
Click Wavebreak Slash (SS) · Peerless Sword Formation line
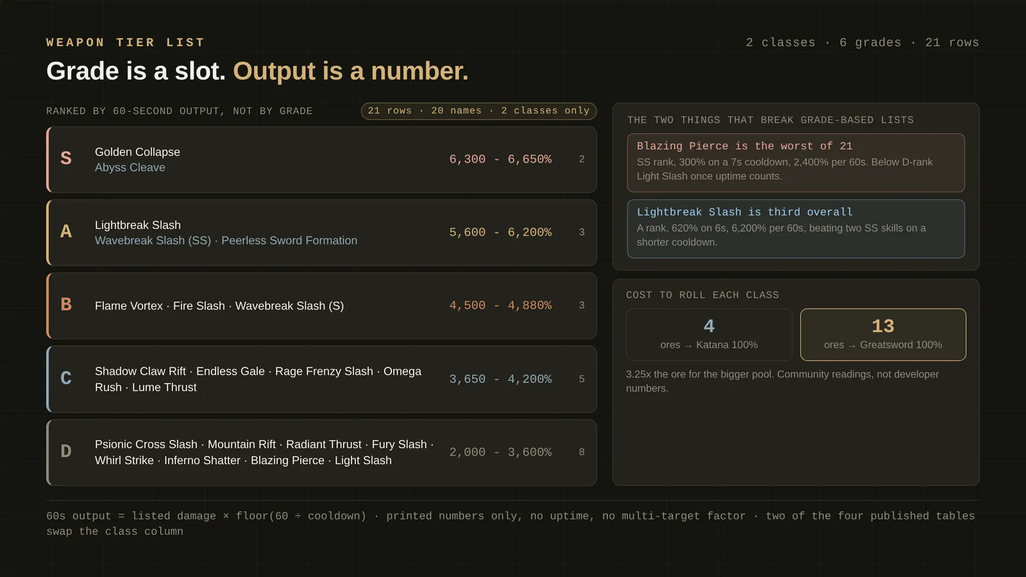[226, 240]
